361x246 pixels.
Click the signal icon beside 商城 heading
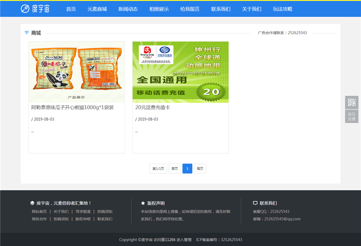tap(27, 33)
